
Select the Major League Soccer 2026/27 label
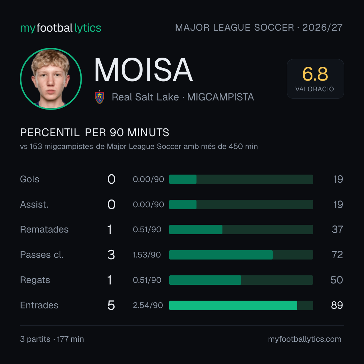[x=259, y=27]
